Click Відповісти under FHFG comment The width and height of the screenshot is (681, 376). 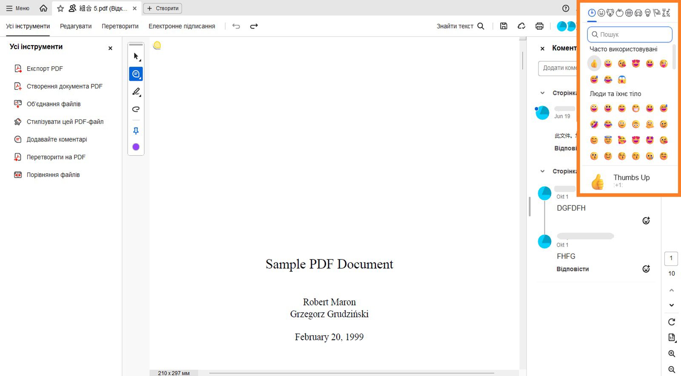click(572, 269)
